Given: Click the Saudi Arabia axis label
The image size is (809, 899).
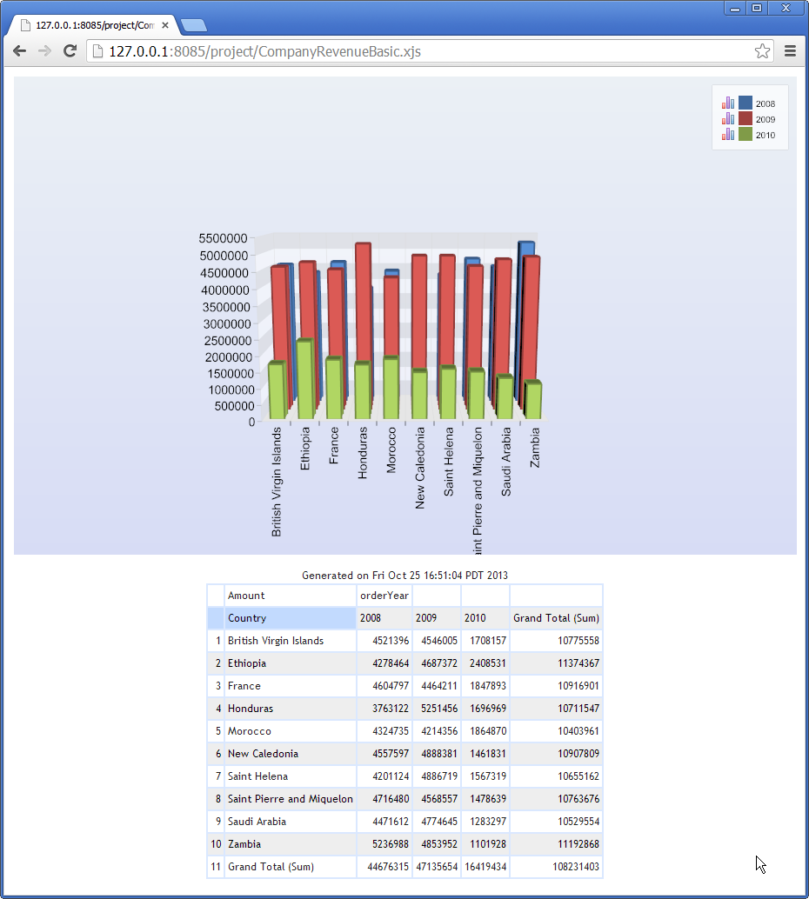Looking at the screenshot, I should pyautogui.click(x=506, y=462).
